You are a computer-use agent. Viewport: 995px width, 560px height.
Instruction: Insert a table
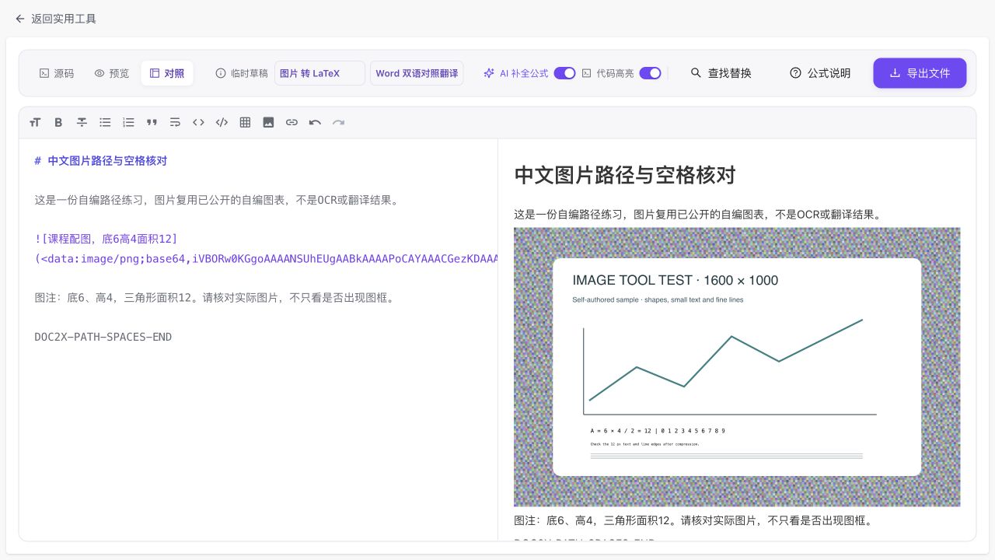pyautogui.click(x=245, y=122)
